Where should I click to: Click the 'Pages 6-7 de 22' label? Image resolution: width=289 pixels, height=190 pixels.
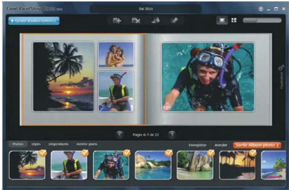coord(146,135)
